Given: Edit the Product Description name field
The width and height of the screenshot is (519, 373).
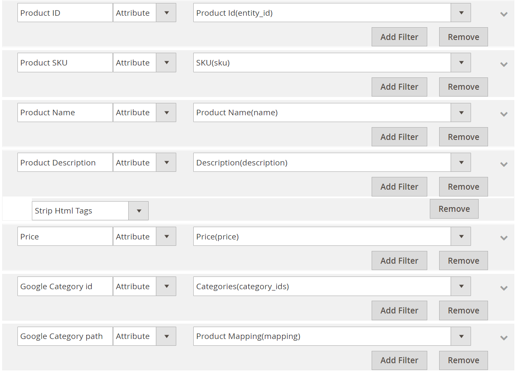Looking at the screenshot, I should [65, 162].
